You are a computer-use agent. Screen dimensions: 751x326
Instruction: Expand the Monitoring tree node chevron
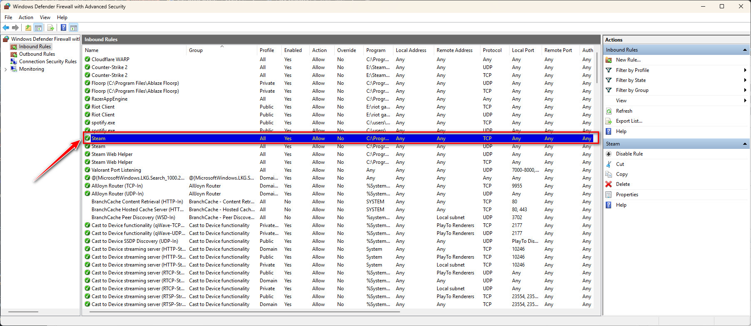pos(5,69)
